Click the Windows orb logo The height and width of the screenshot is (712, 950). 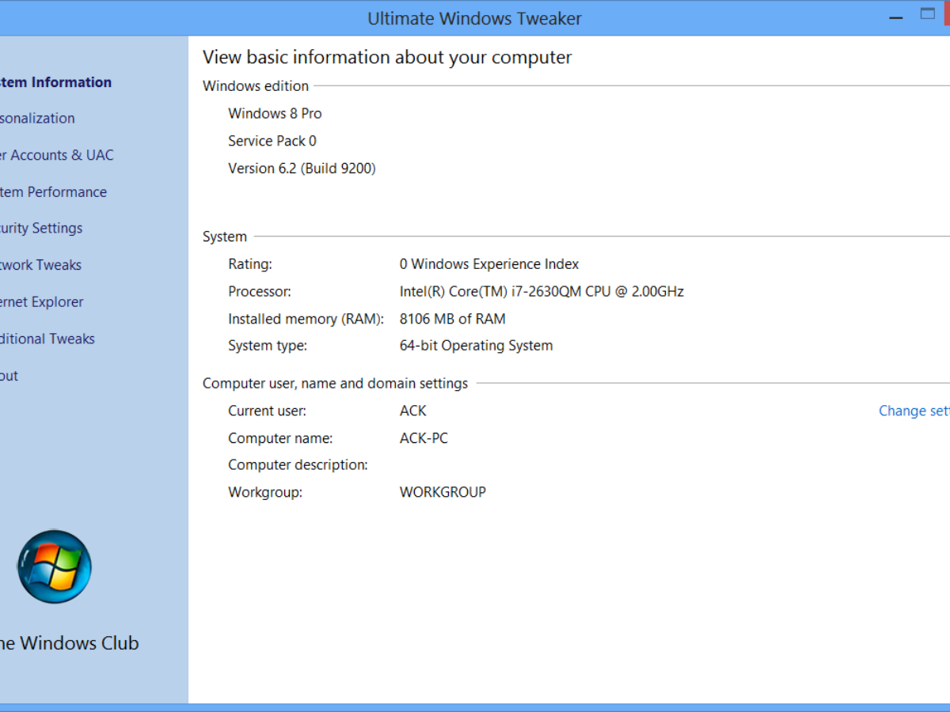click(x=55, y=566)
